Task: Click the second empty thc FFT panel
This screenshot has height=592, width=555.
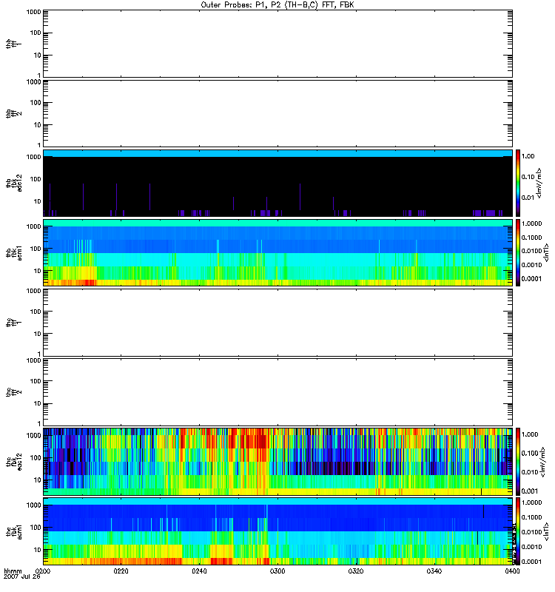Action: (276, 391)
